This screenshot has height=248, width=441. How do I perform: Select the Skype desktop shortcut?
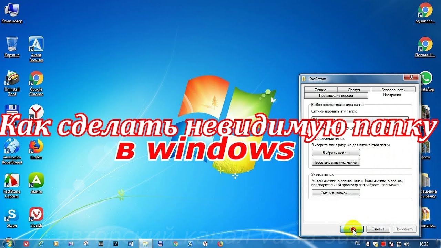pos(12,217)
